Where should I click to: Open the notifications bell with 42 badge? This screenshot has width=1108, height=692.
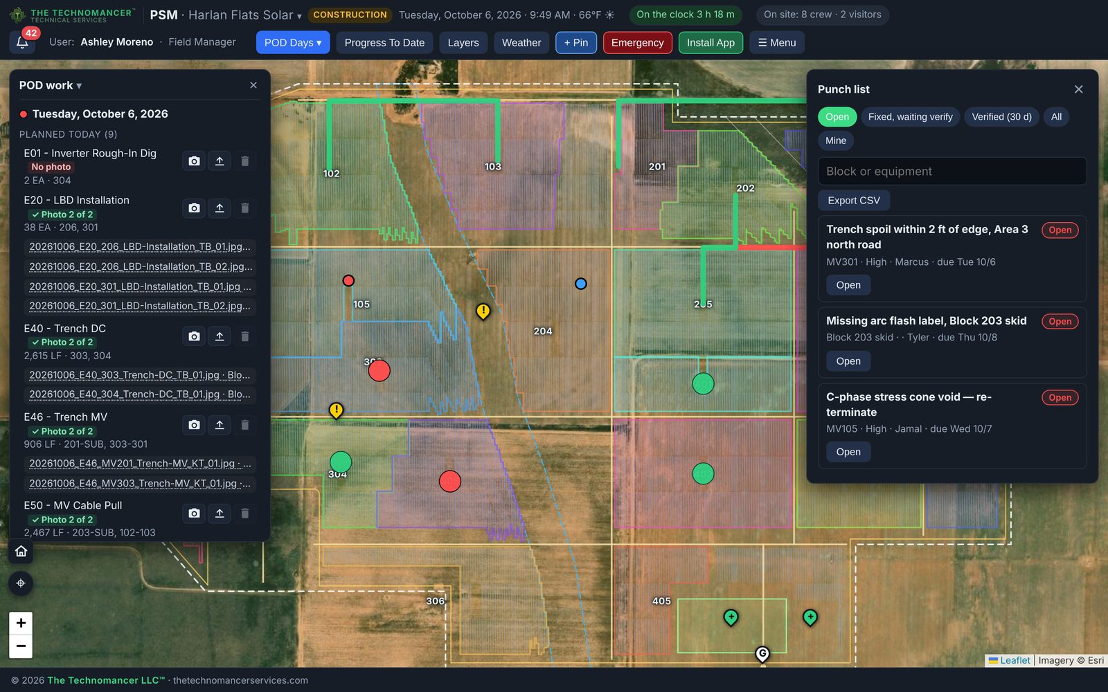pyautogui.click(x=22, y=42)
